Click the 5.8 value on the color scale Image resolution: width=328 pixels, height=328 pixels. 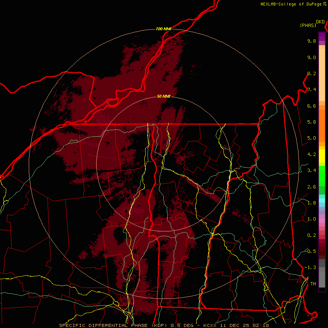[x=312, y=122]
